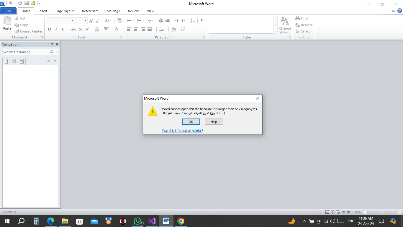
Task: Click Align Text Right icon
Action: (143, 29)
